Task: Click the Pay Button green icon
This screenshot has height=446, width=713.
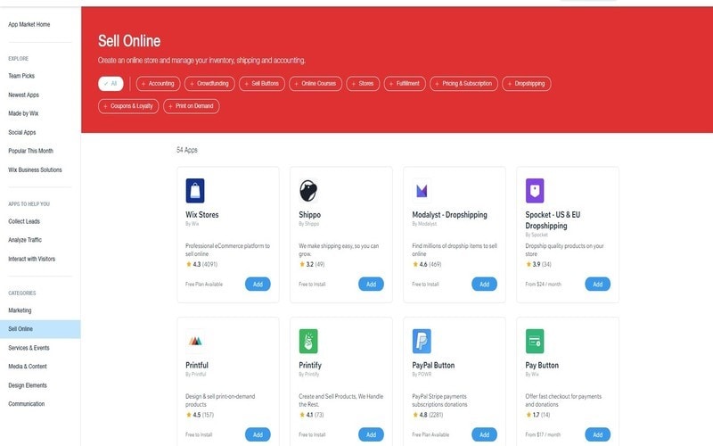Action: (x=535, y=341)
